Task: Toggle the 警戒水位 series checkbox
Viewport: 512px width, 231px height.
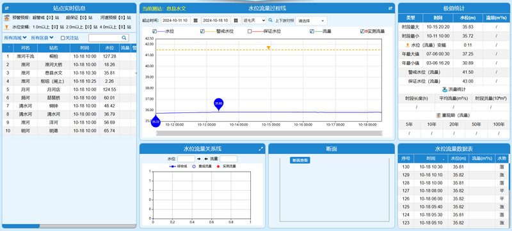Action: 202,31
